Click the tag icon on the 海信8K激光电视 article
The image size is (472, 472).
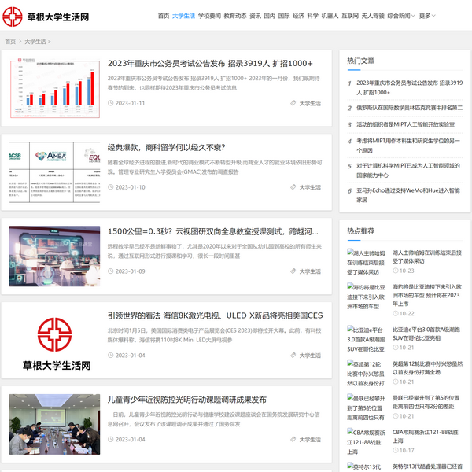pos(293,356)
